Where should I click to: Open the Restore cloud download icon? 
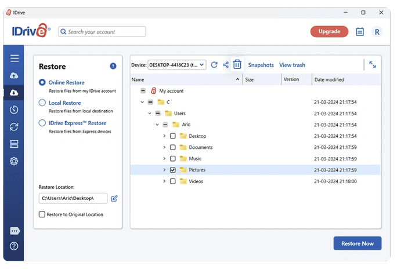pos(14,93)
